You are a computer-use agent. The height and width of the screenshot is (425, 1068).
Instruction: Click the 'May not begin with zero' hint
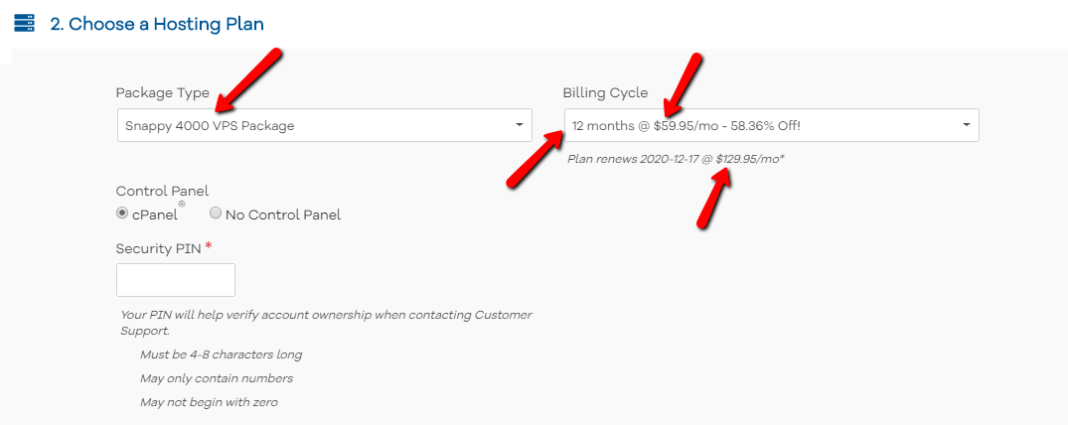tap(209, 402)
